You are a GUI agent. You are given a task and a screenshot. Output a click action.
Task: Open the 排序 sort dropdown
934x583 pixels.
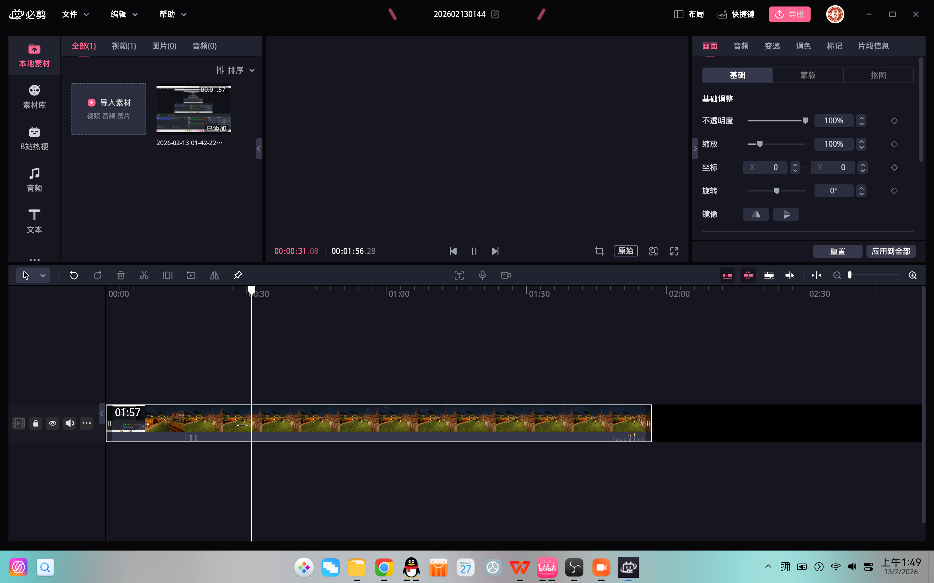236,70
